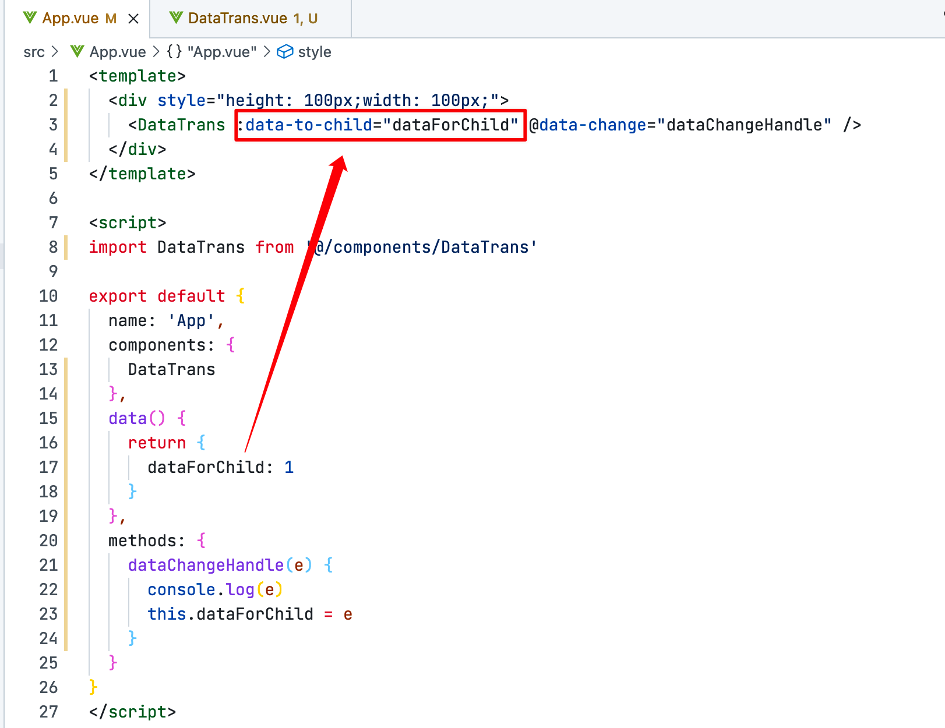
Task: Click the Vue icon on DataTrans.vue tab
Action: click(x=176, y=18)
